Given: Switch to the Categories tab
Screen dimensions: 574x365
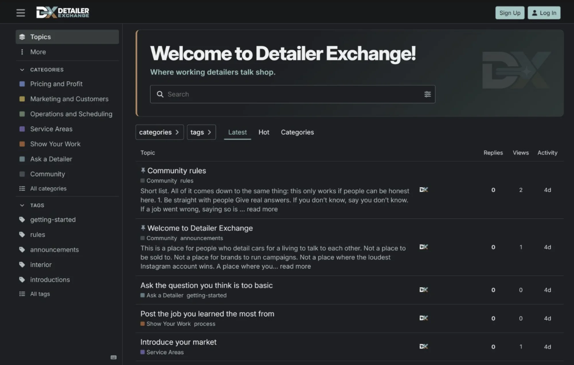Looking at the screenshot, I should pyautogui.click(x=297, y=132).
